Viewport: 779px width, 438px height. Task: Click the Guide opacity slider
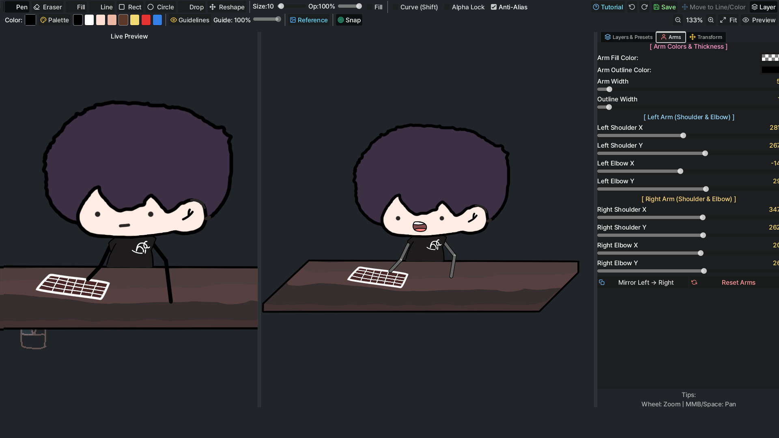pyautogui.click(x=267, y=19)
